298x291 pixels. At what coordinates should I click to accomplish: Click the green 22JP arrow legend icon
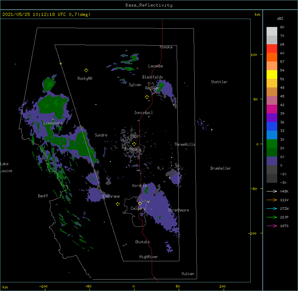pos(272,217)
